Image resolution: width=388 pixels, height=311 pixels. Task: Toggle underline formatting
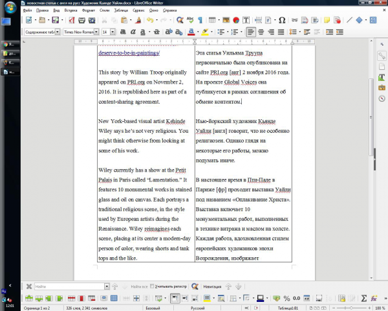[x=143, y=32]
